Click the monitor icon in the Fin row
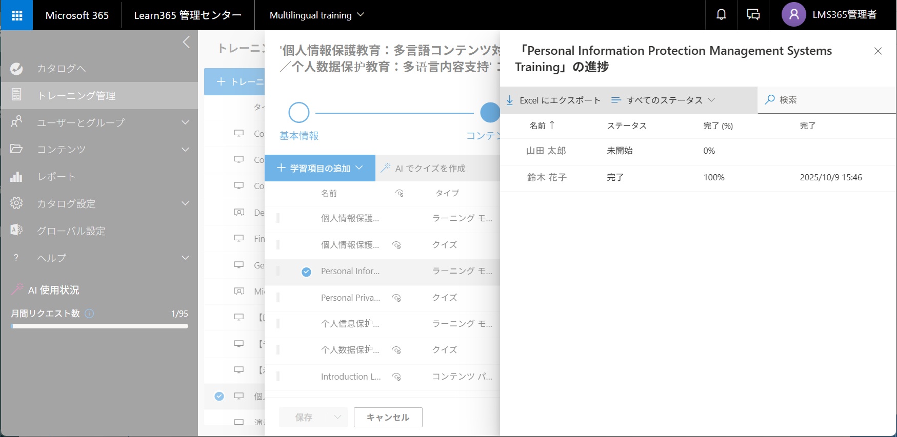Image resolution: width=897 pixels, height=437 pixels. coord(239,238)
